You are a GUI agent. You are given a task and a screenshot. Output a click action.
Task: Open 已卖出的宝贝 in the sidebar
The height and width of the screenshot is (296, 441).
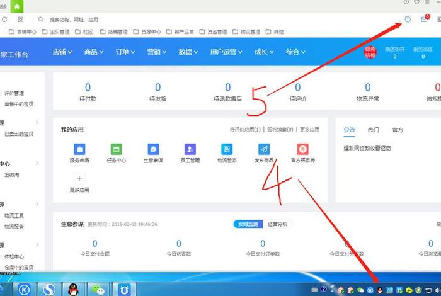19,134
